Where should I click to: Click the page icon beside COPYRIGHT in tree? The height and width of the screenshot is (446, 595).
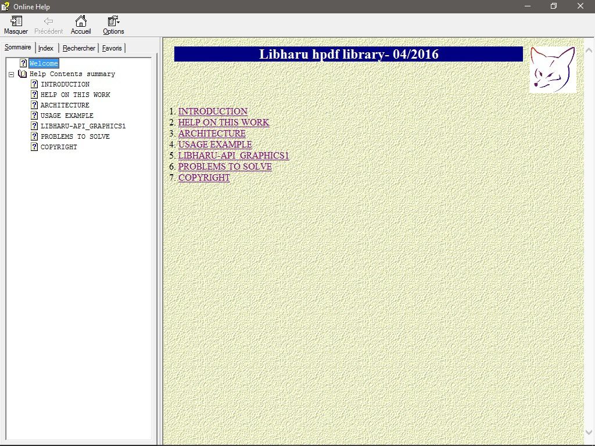pyautogui.click(x=34, y=147)
